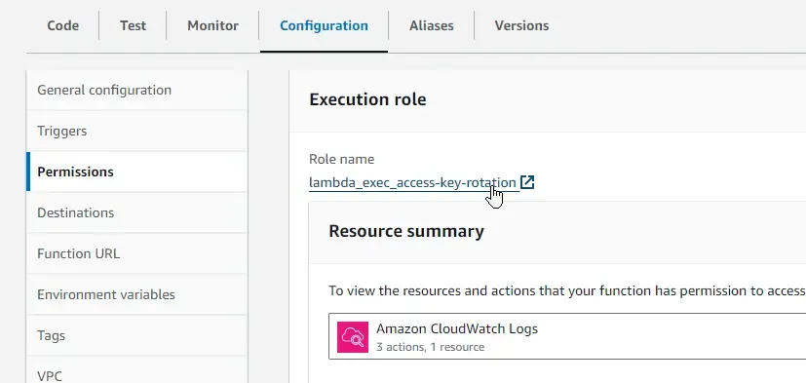Screen dimensions: 806x383
Task: Open the Test tab
Action: (x=133, y=25)
